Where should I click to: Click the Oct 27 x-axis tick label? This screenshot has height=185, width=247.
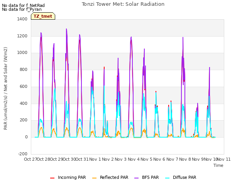coord(30,159)
